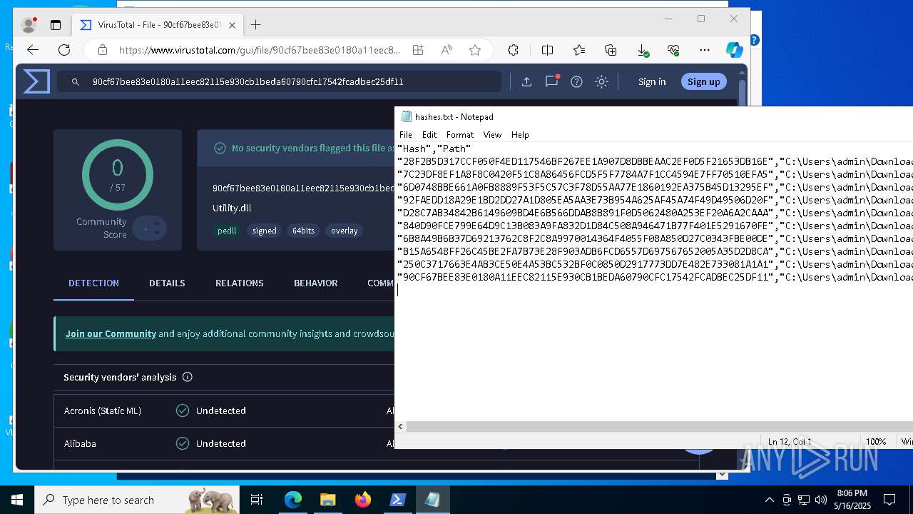
Task: Open Windows notification center
Action: point(889,500)
